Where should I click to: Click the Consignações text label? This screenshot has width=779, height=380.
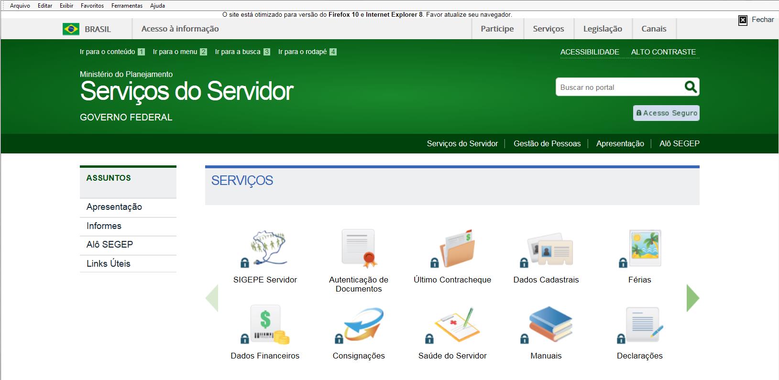(359, 356)
